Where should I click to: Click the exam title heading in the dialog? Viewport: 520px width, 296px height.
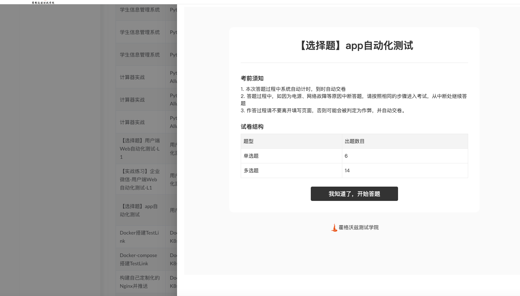coord(354,46)
